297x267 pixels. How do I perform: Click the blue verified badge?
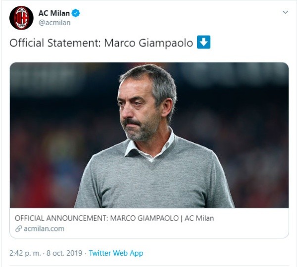coord(75,13)
